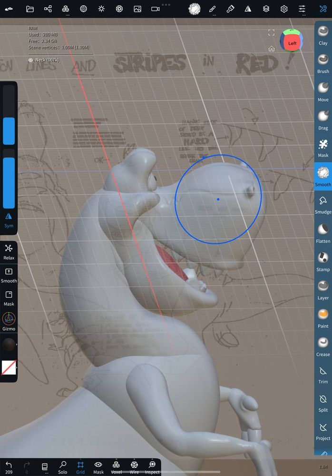The height and width of the screenshot is (476, 332).
Task: Click the Nomad logo icon
Action: (x=9, y=9)
